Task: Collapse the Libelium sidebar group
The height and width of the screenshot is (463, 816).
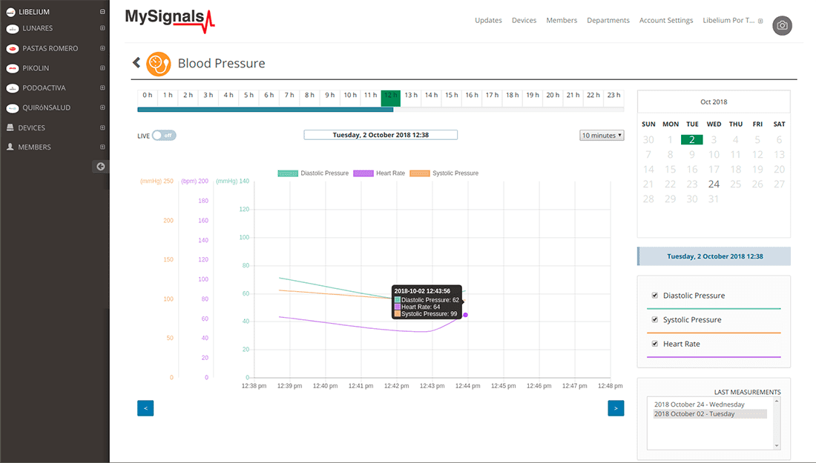Action: [102, 11]
